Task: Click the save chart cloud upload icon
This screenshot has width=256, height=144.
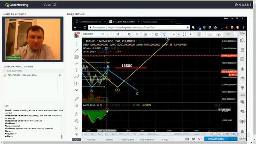Action: (x=218, y=34)
